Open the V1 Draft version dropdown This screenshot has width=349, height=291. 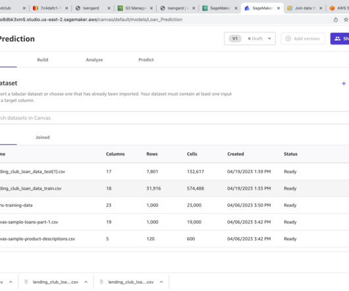click(250, 39)
